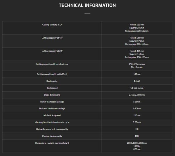Click the Coolant tank capacity label
Image resolution: width=175 pixels, height=156 pixels.
tap(52, 136)
